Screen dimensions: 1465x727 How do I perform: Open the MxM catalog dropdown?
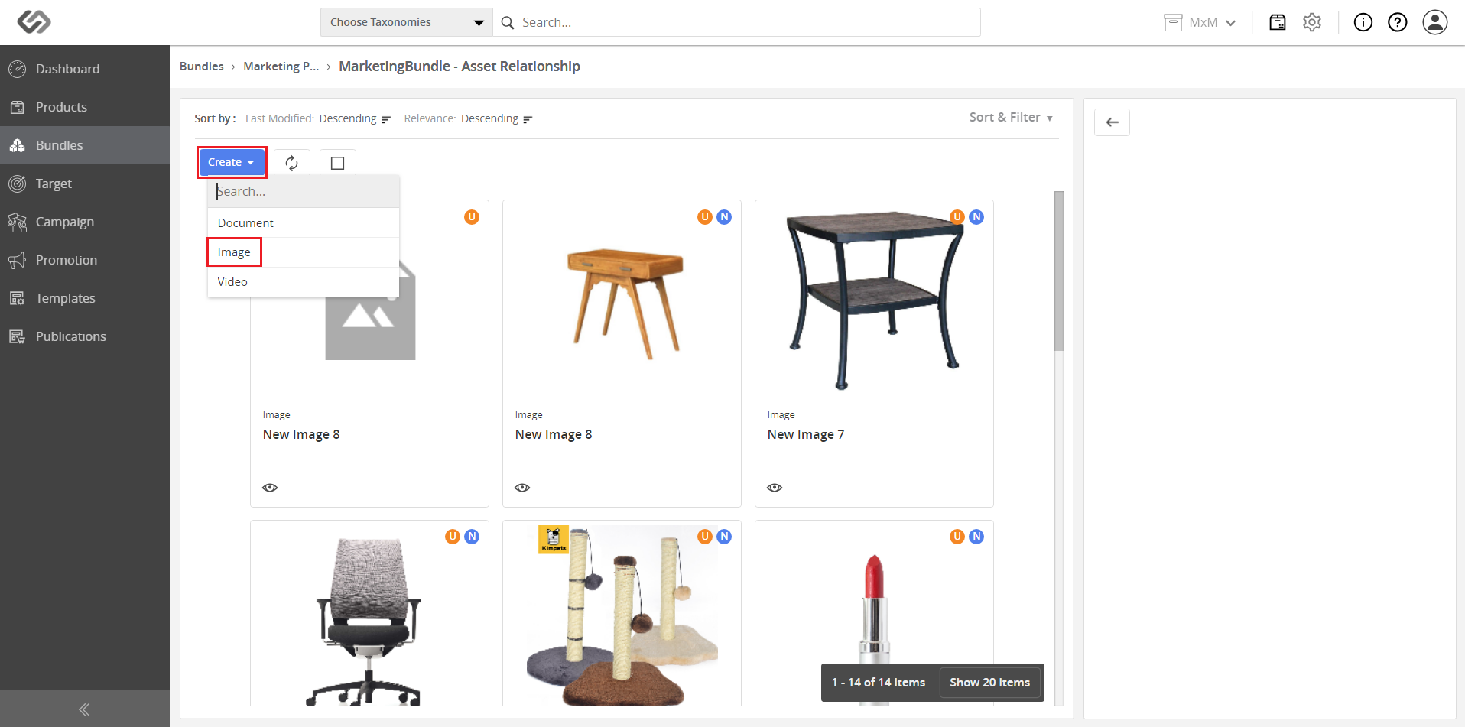(1200, 23)
